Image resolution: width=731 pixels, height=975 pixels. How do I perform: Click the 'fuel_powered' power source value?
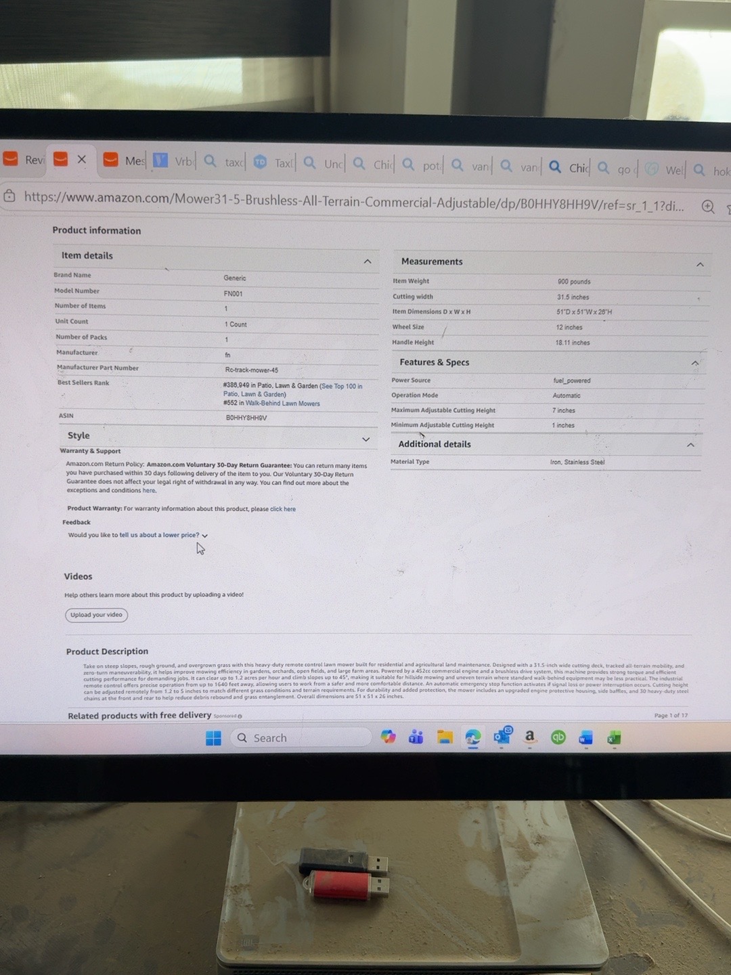click(572, 381)
